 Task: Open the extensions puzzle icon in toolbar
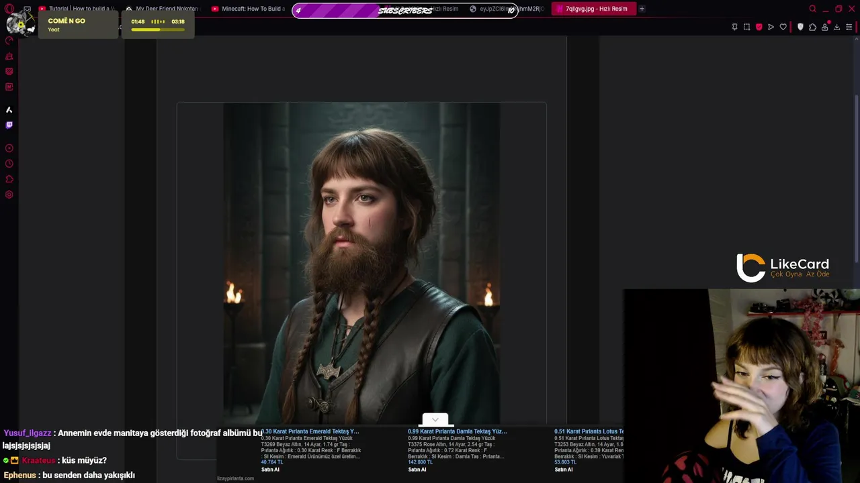pyautogui.click(x=812, y=27)
